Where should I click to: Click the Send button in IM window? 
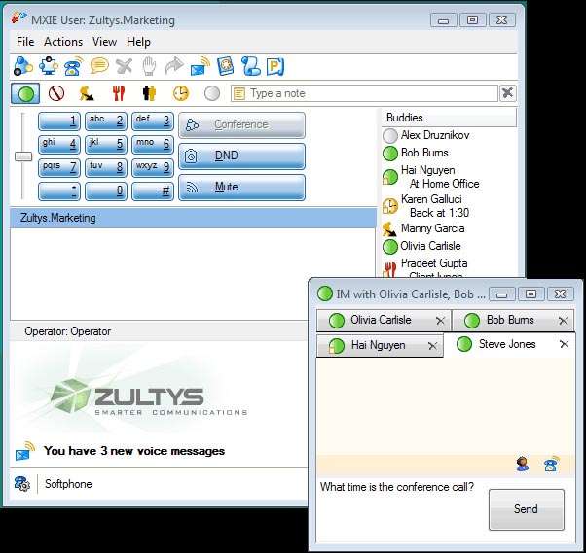(527, 509)
